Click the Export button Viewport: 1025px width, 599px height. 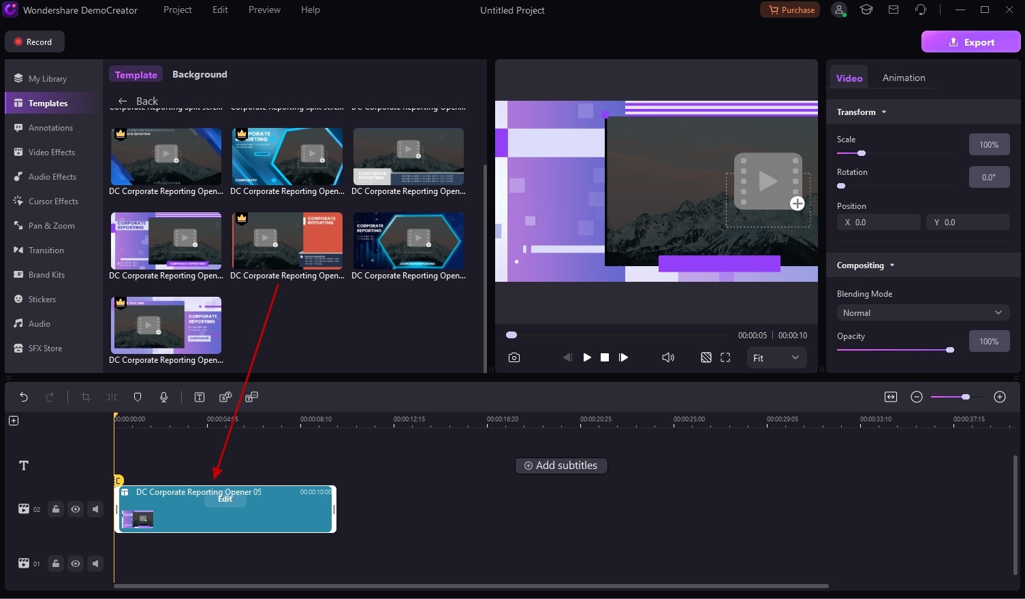point(971,42)
